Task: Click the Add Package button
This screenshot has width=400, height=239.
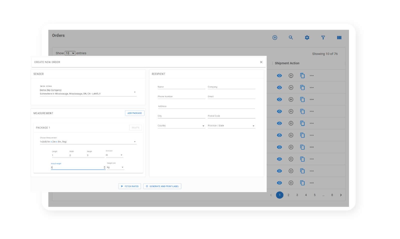Action: pos(135,113)
